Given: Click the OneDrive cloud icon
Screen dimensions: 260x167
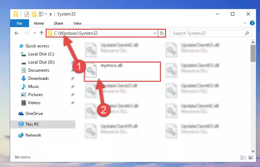Looking at the screenshot, I should tap(21, 114).
